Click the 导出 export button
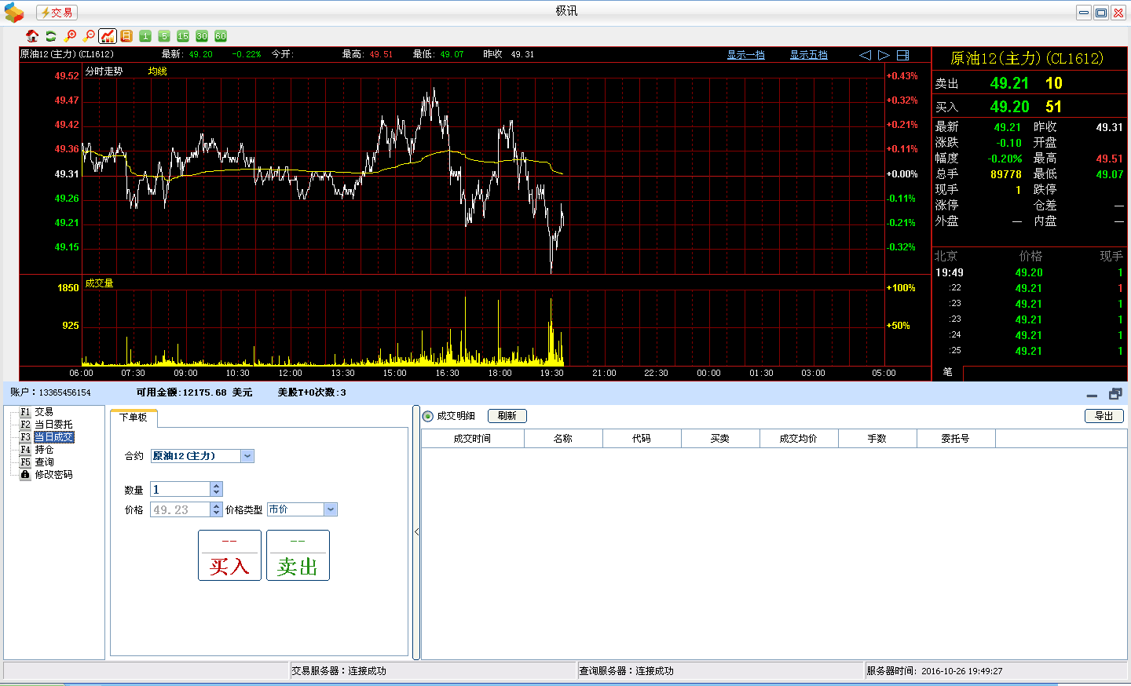The image size is (1131, 686). click(1104, 416)
